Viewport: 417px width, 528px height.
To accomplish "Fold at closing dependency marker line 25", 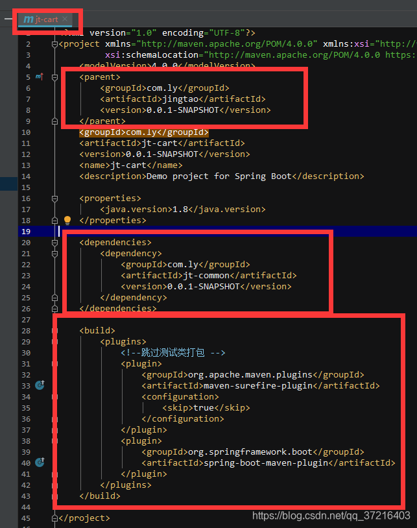I will tap(54, 298).
